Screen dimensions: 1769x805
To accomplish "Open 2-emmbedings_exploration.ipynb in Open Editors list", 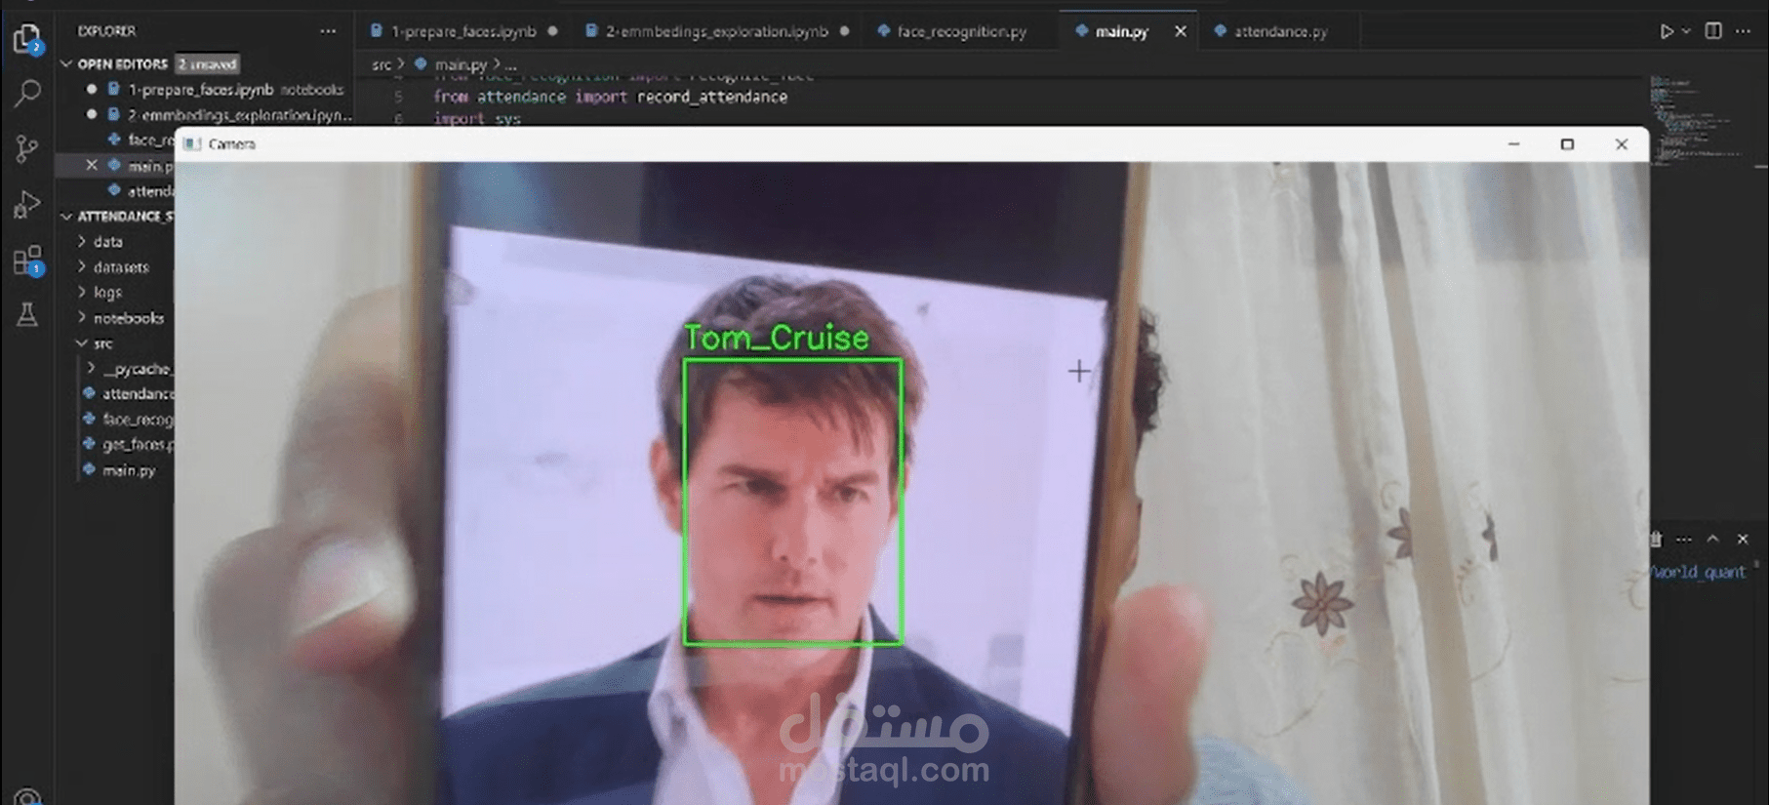I will (x=240, y=114).
